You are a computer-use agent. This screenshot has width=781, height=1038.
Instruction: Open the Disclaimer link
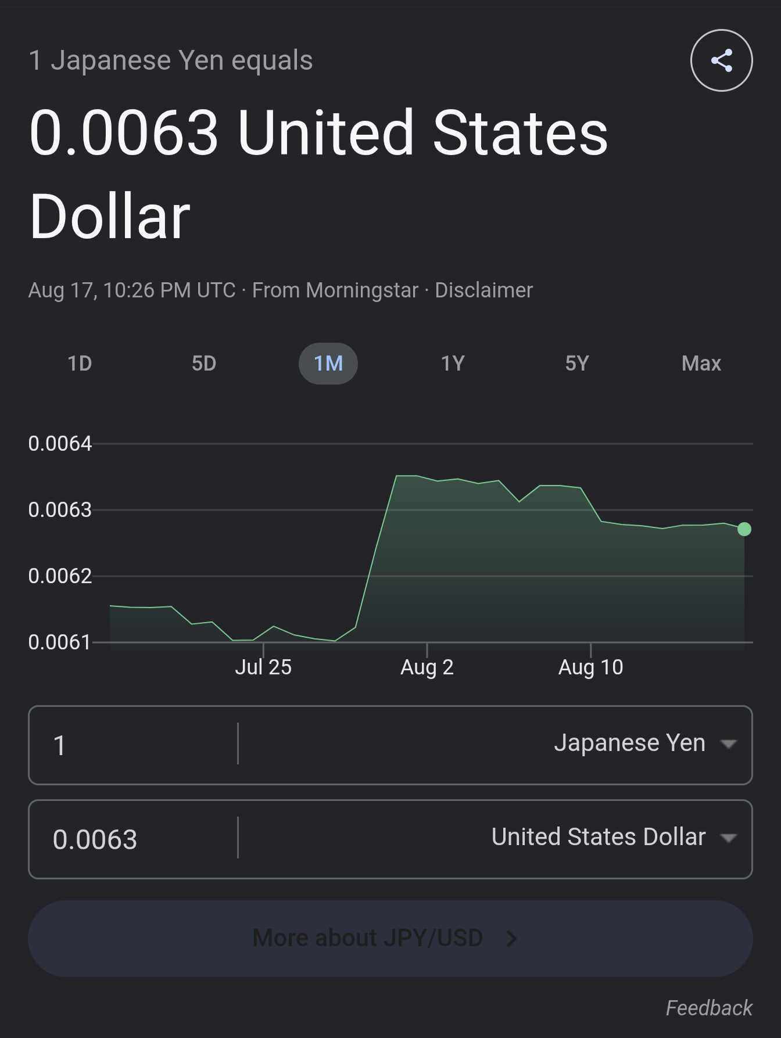pos(483,290)
